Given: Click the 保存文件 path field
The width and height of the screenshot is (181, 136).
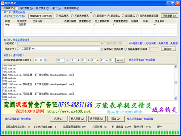Looking at the screenshot, I should [x=59, y=49].
